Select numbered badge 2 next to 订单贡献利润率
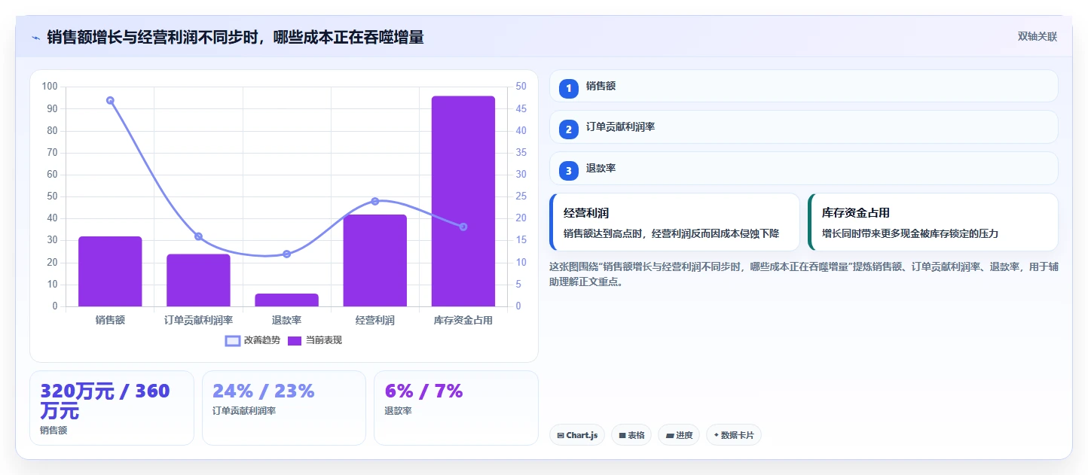 coord(569,129)
